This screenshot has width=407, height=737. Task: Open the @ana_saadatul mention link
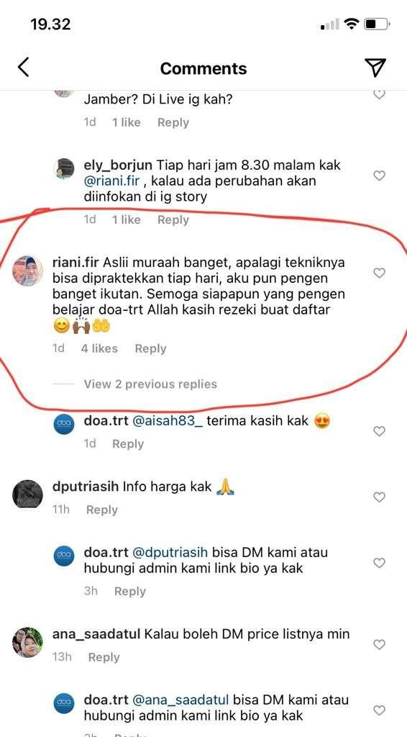[x=180, y=700]
